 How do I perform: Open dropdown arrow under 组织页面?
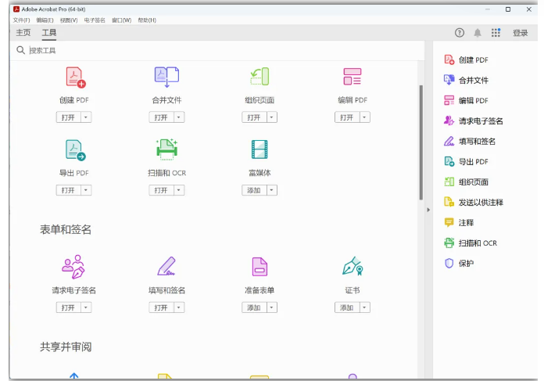(x=272, y=117)
